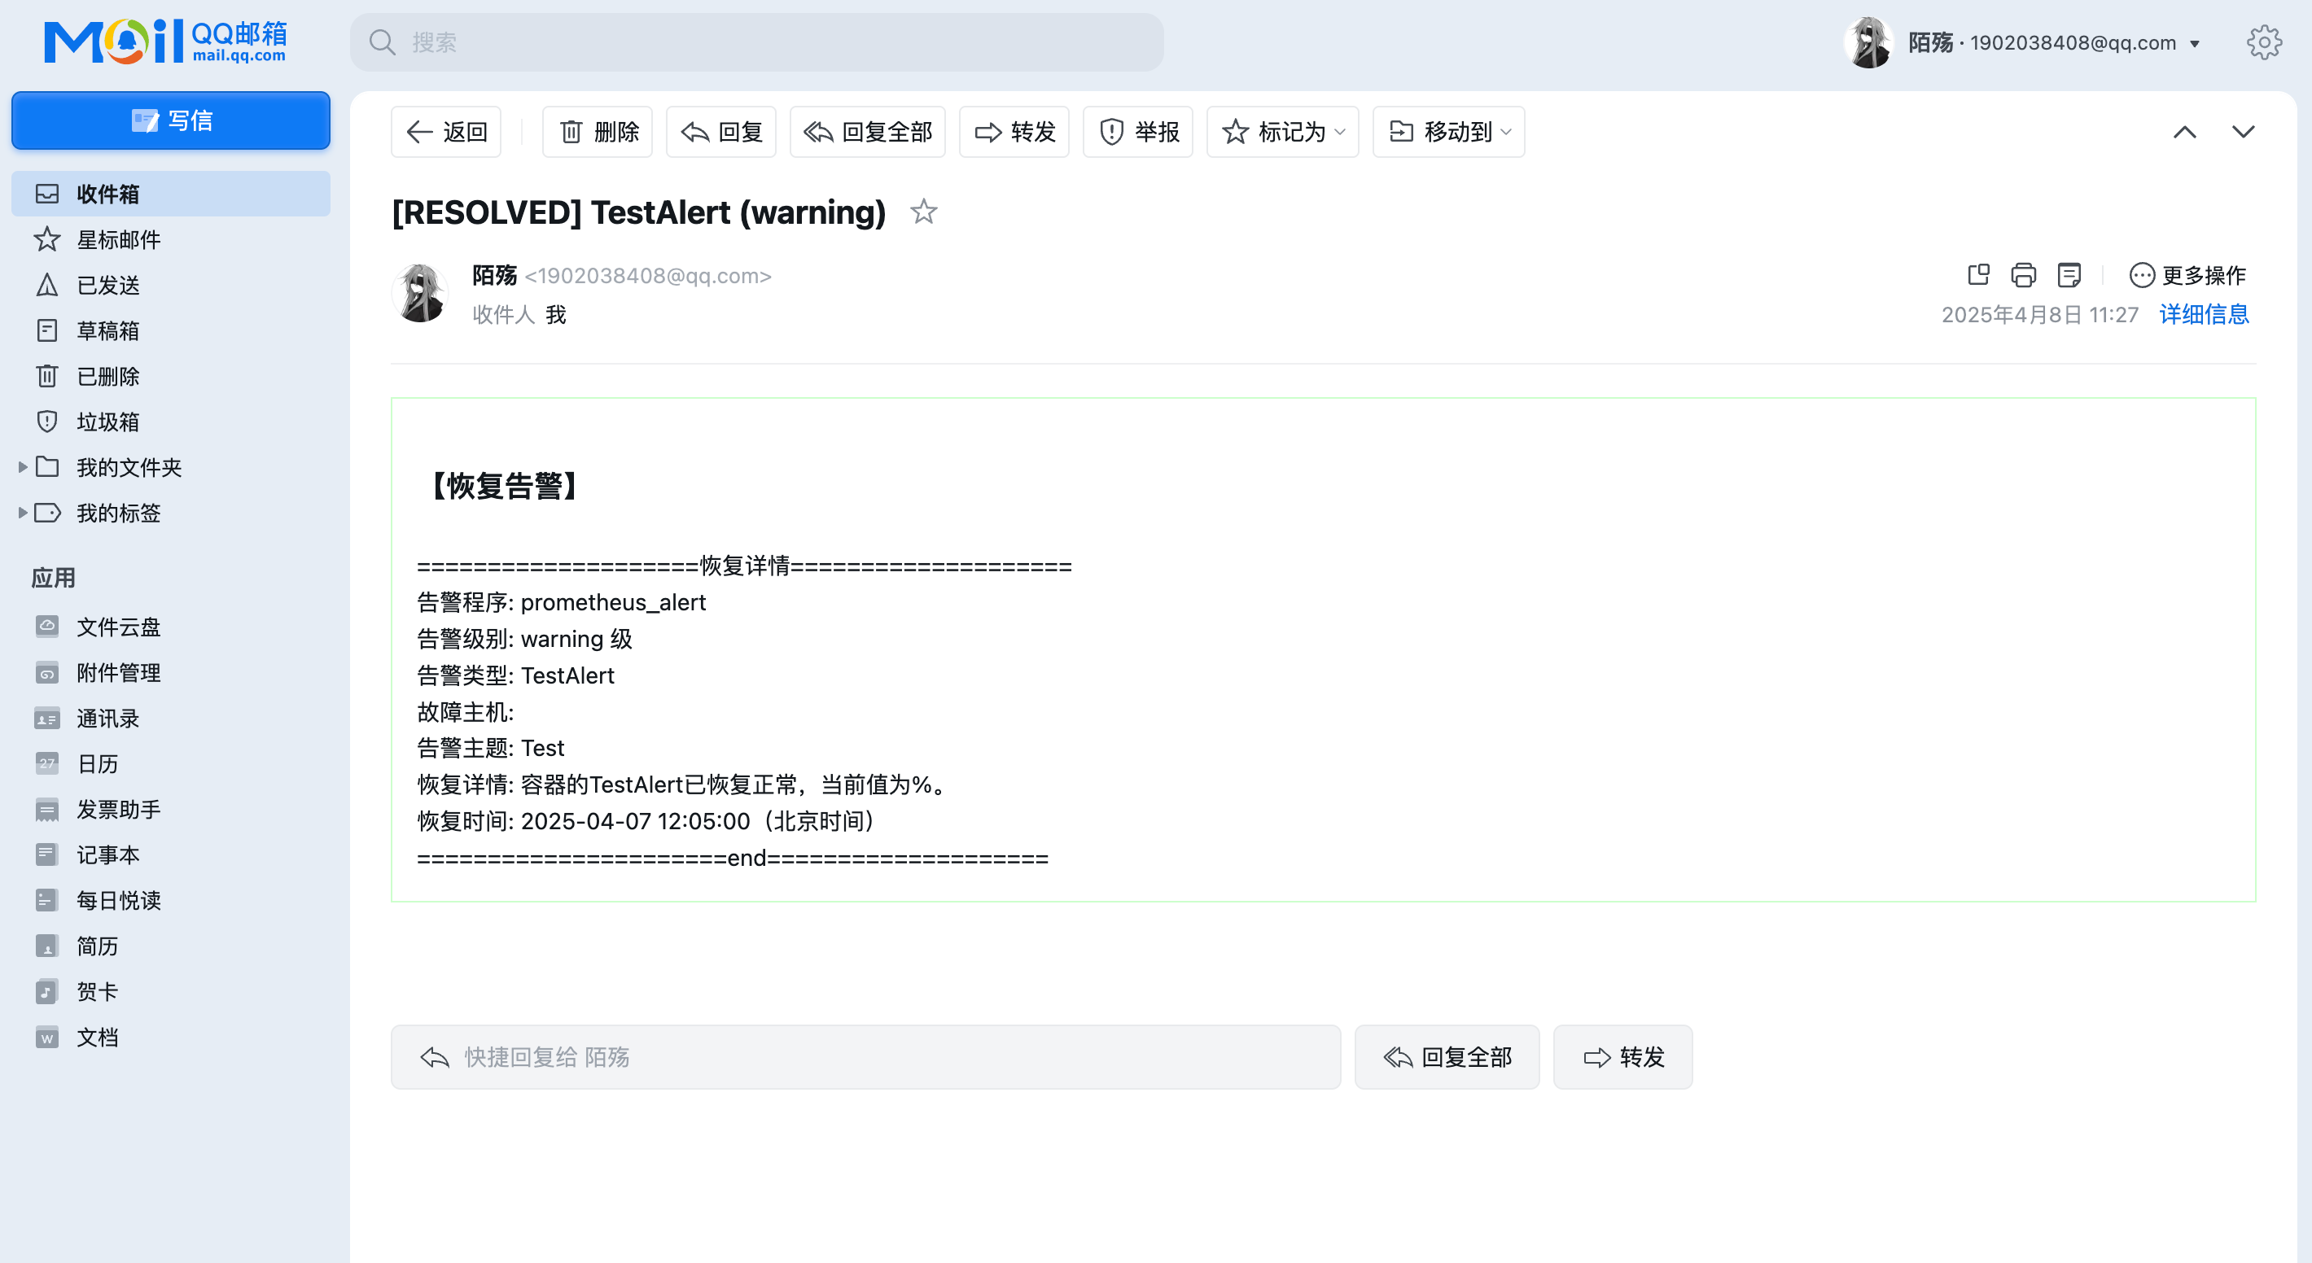Click the 【恢复告警】 heading
The height and width of the screenshot is (1263, 2312).
pyautogui.click(x=505, y=485)
